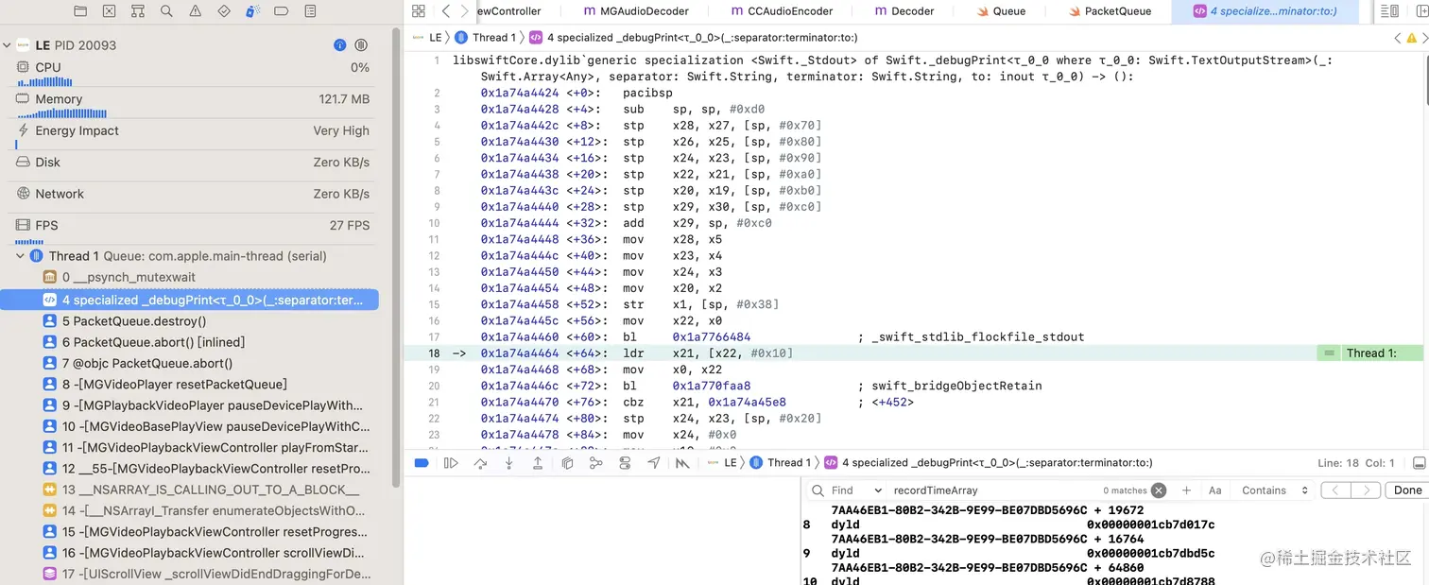Open the Source Control navigator icon

coord(109,11)
